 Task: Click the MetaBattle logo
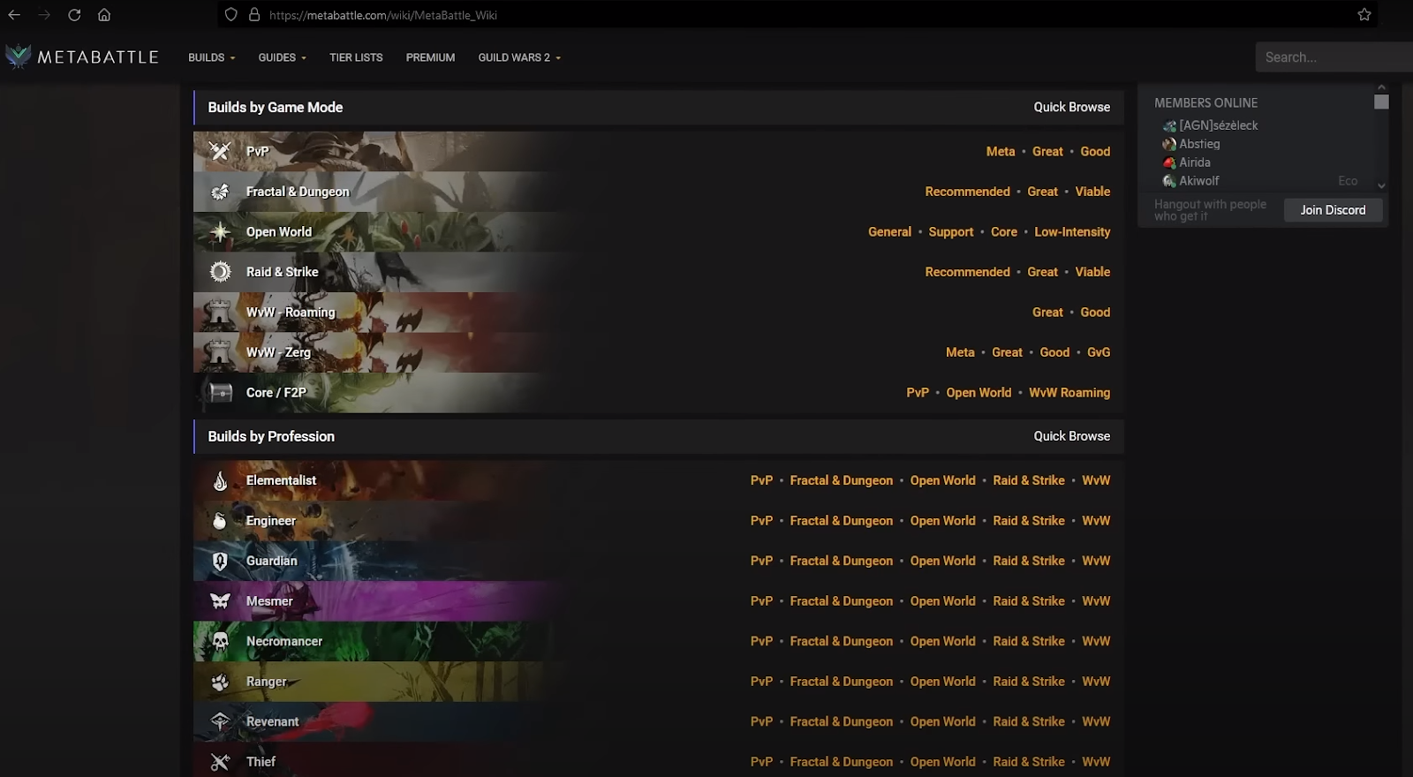coord(82,57)
